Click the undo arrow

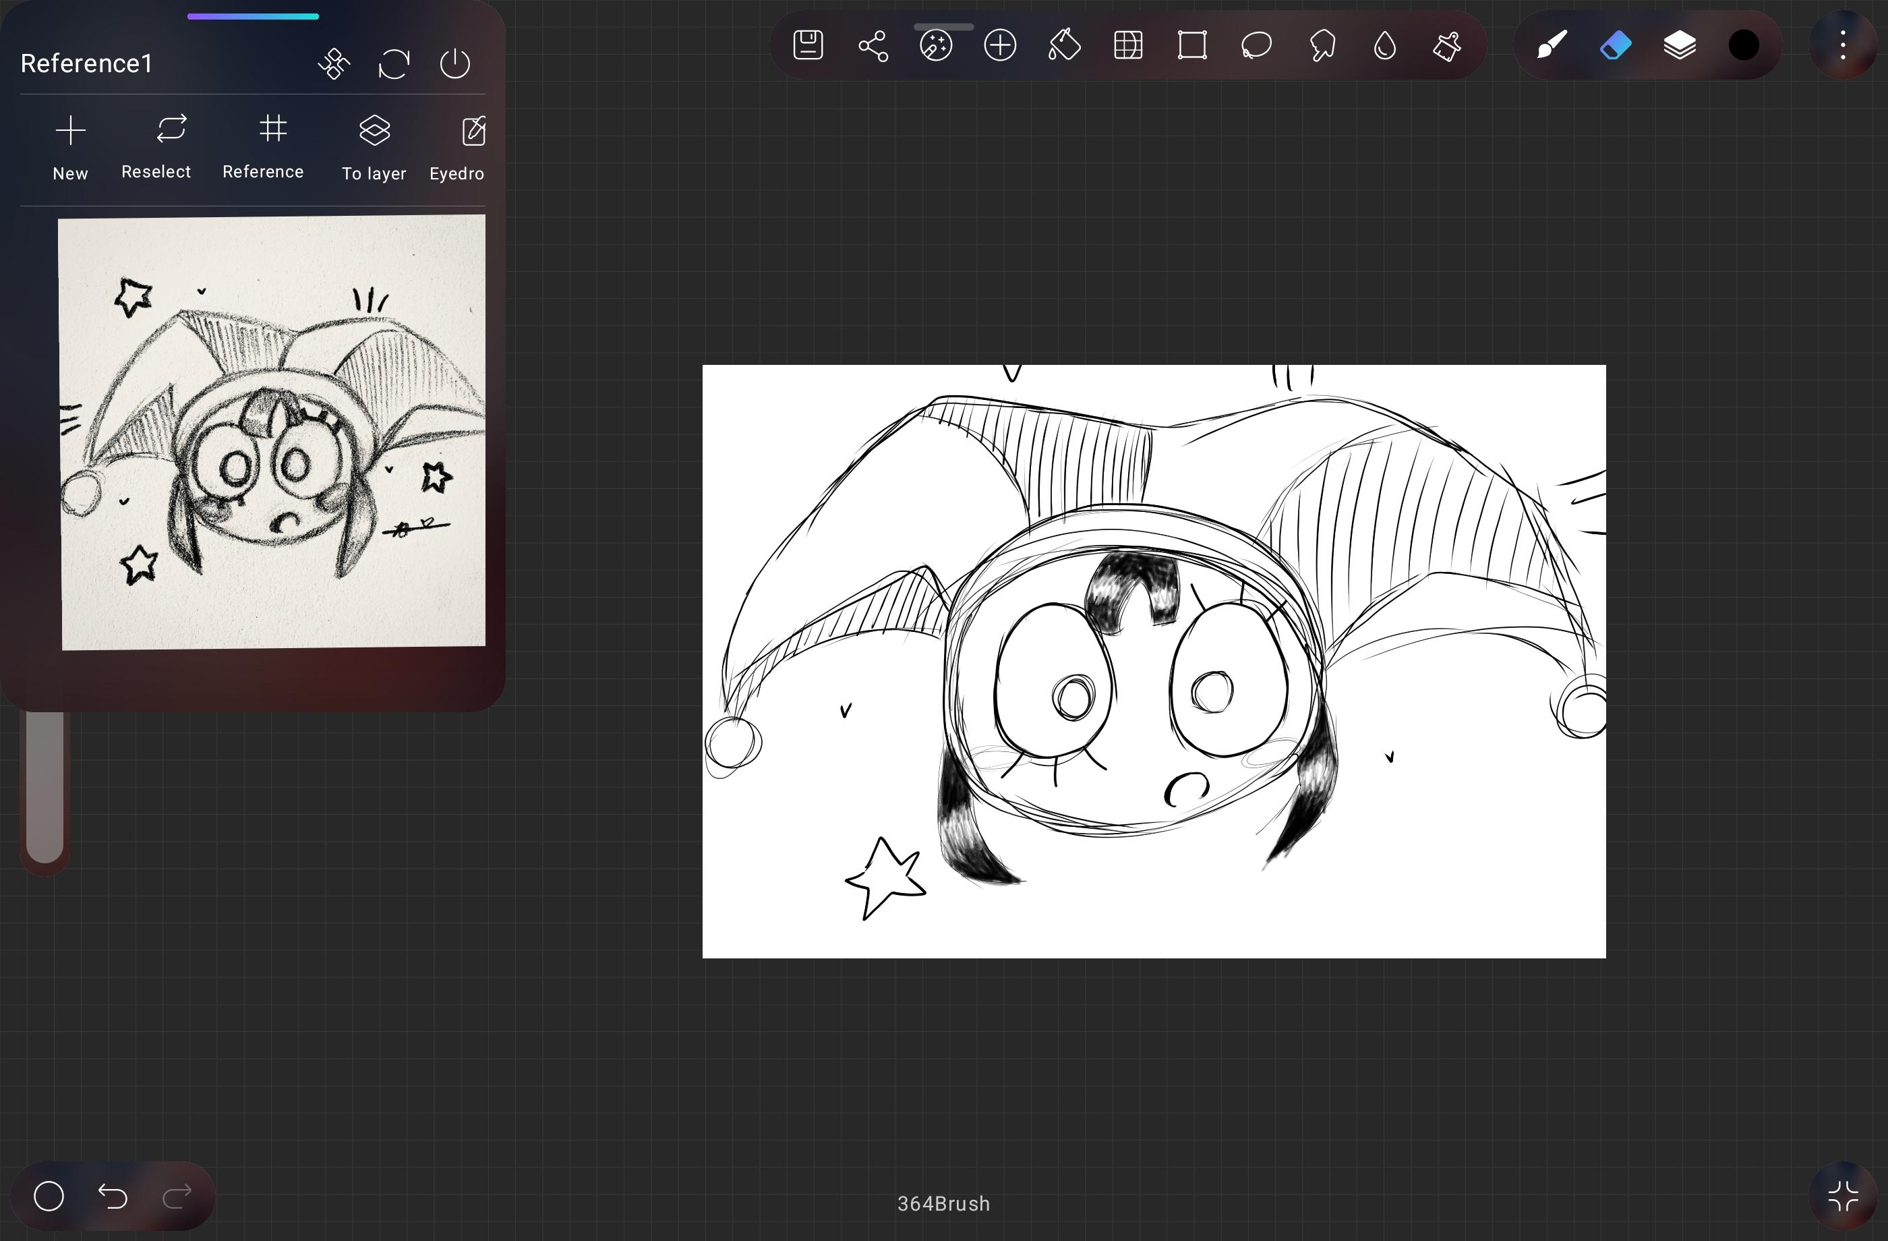pyautogui.click(x=113, y=1196)
